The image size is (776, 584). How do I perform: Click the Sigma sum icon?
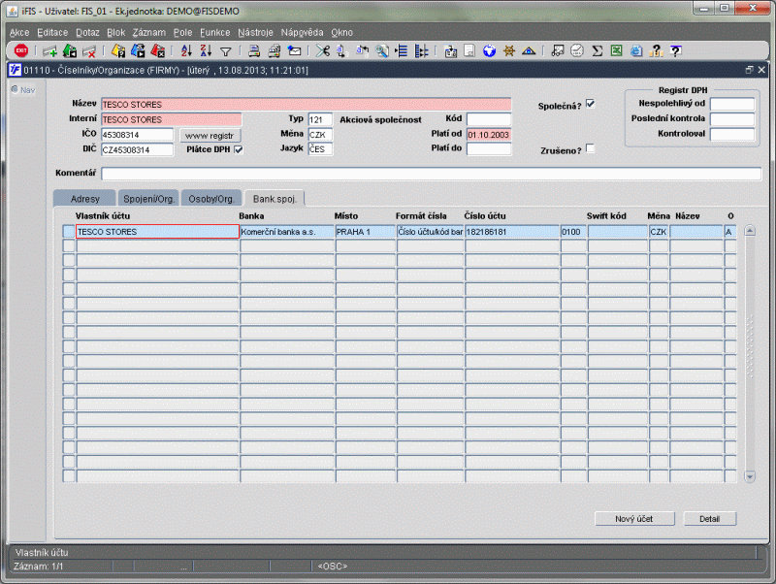[598, 51]
